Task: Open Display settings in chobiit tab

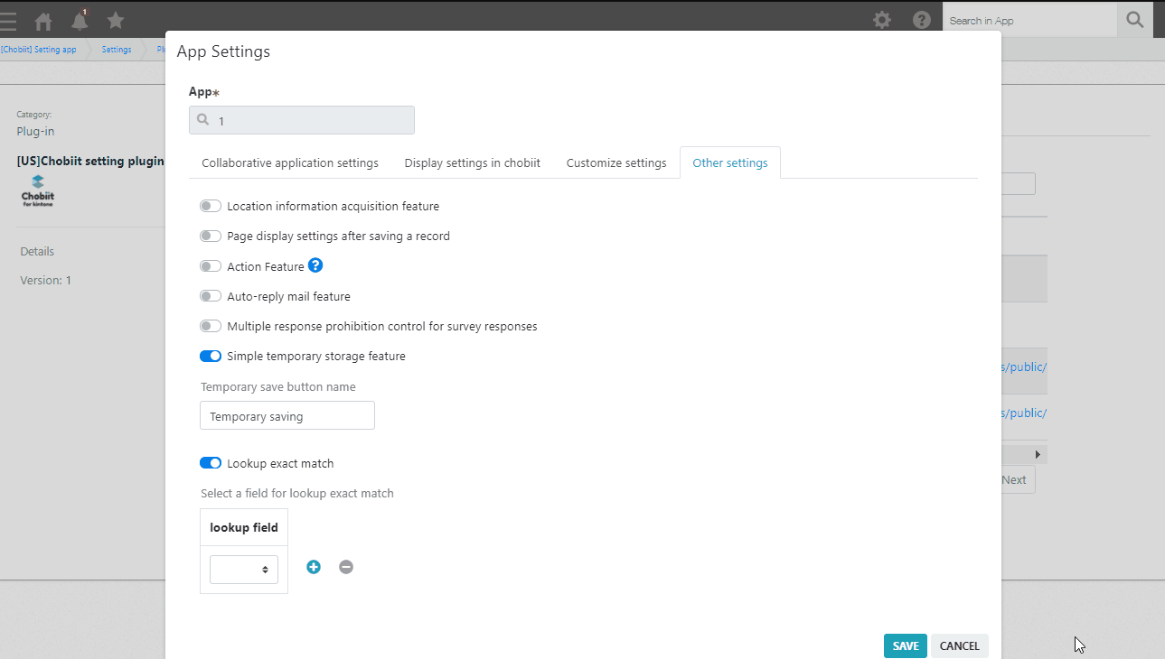Action: coord(473,162)
